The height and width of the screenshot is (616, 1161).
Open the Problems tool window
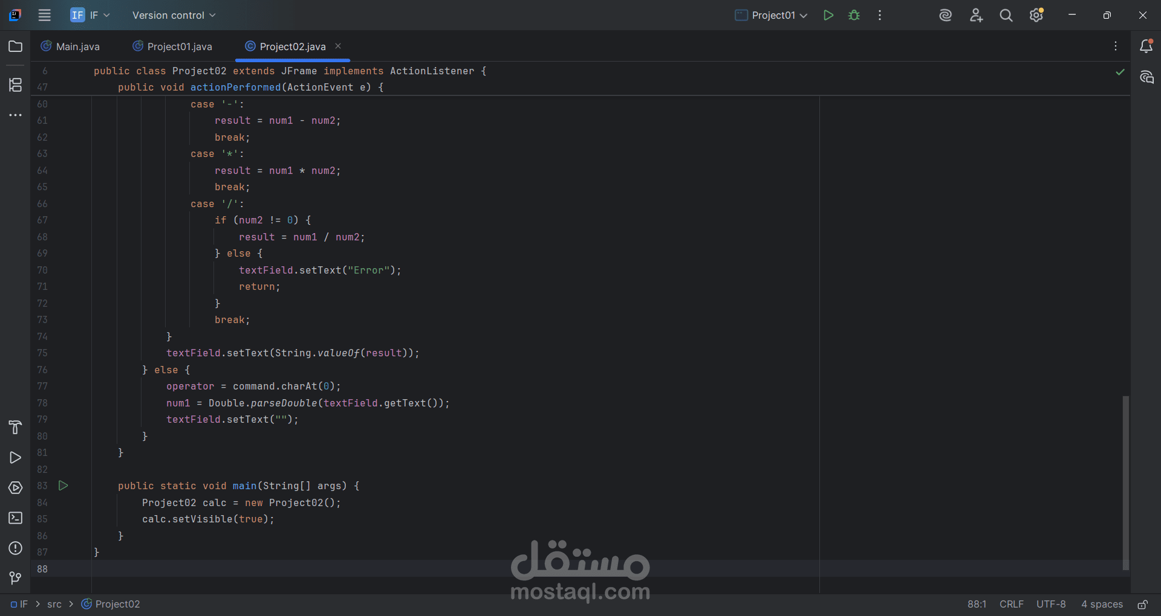click(x=16, y=548)
